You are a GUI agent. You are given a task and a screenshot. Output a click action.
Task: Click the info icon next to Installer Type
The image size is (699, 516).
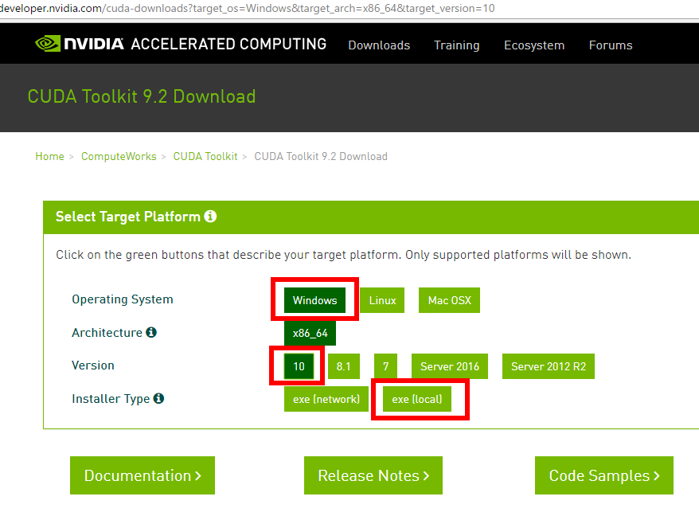coord(158,398)
